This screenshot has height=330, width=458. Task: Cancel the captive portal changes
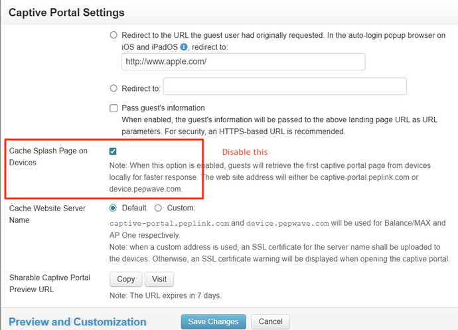click(270, 321)
